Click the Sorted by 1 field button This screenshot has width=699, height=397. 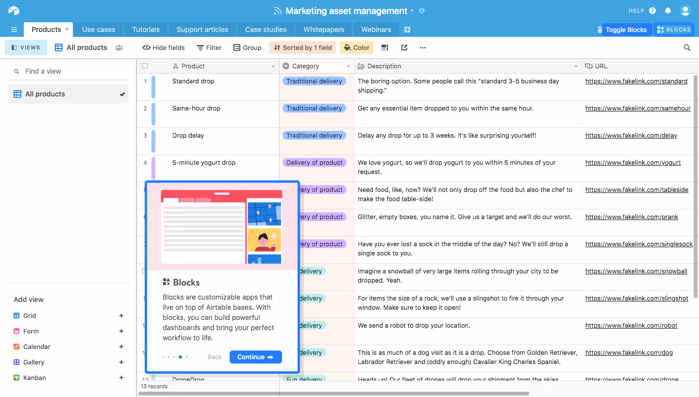pyautogui.click(x=302, y=48)
